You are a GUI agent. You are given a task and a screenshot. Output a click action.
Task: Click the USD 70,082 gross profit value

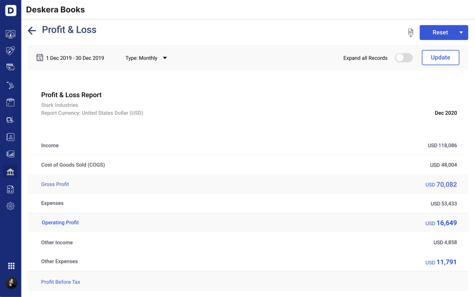click(x=441, y=184)
